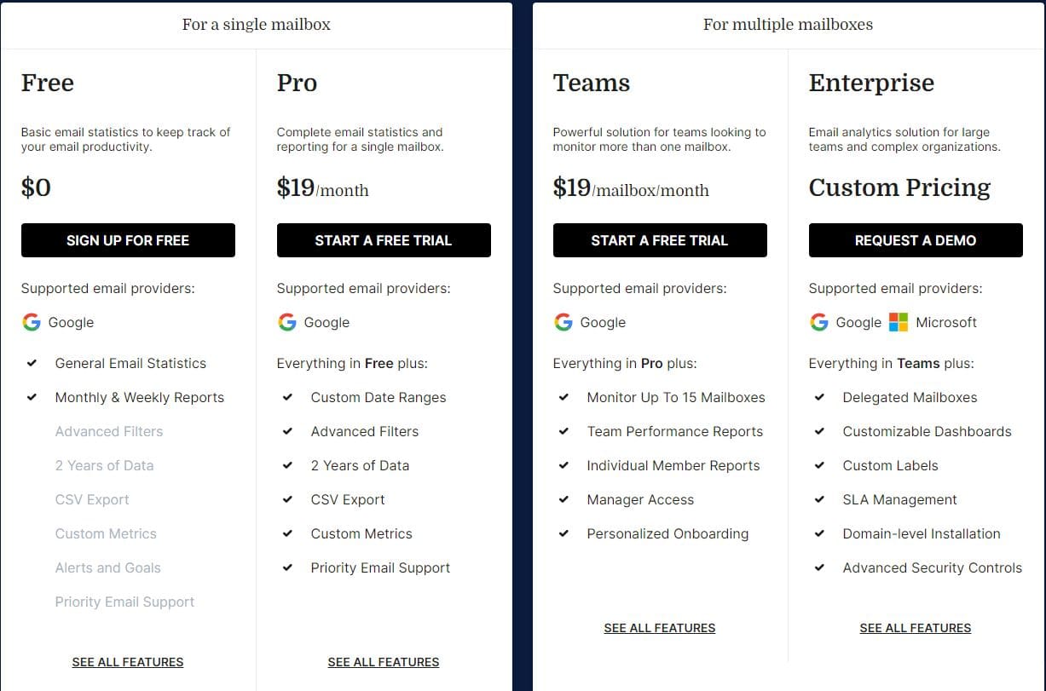Screen dimensions: 1046x691
Task: Select the 'For a single mailbox' section header
Action: (256, 25)
